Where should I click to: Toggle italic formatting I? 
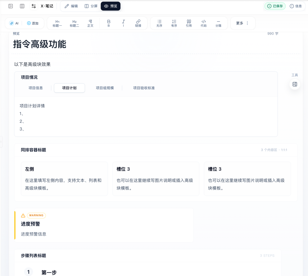123,23
